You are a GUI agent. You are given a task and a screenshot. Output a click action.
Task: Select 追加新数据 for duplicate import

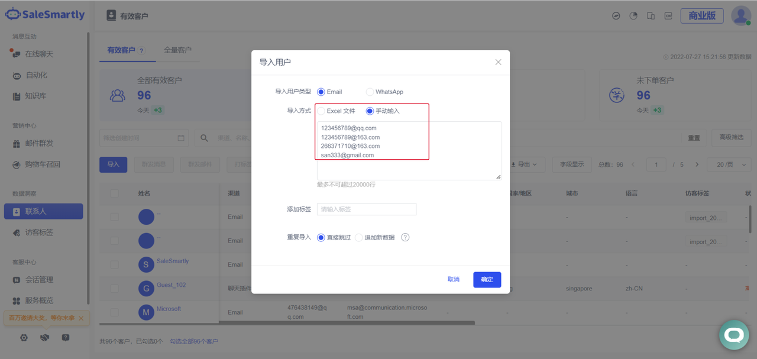pyautogui.click(x=359, y=237)
